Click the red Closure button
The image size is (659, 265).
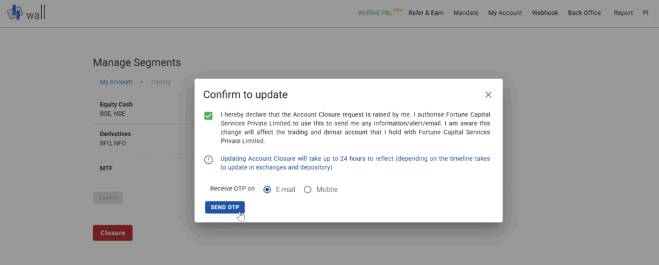[113, 233]
